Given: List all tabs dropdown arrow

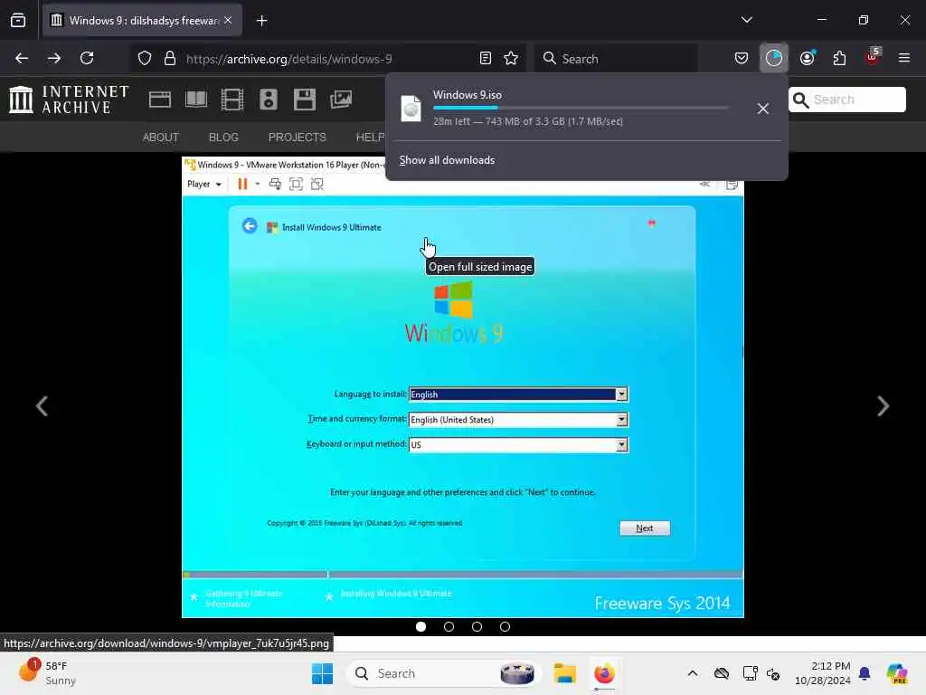Looking at the screenshot, I should pyautogui.click(x=746, y=20).
